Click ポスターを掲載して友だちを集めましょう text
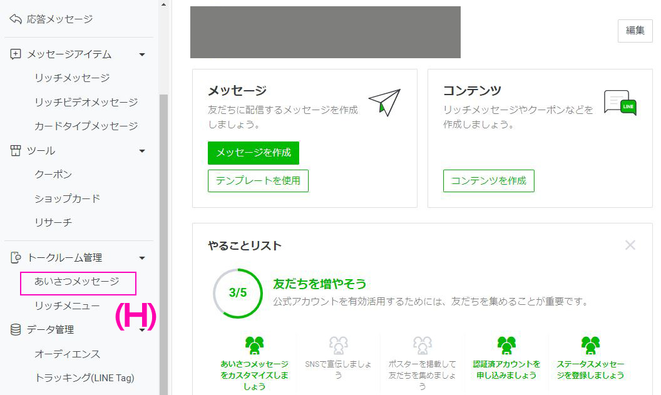661x395 pixels. [x=423, y=375]
